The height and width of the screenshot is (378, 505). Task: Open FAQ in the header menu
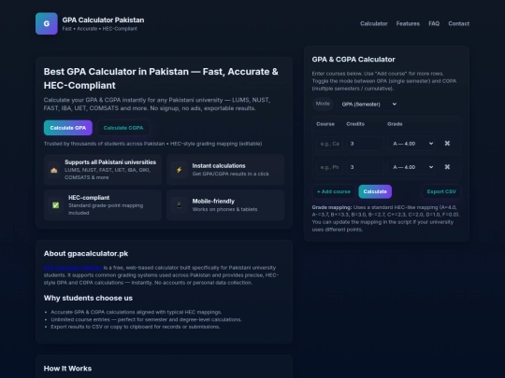[x=434, y=23]
